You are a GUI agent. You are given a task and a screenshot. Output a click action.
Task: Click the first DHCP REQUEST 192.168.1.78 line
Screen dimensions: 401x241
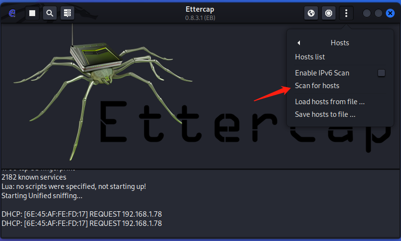(x=82, y=214)
